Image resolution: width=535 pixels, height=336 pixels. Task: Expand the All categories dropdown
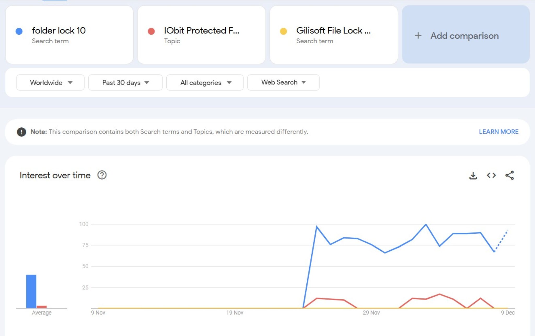pyautogui.click(x=205, y=82)
